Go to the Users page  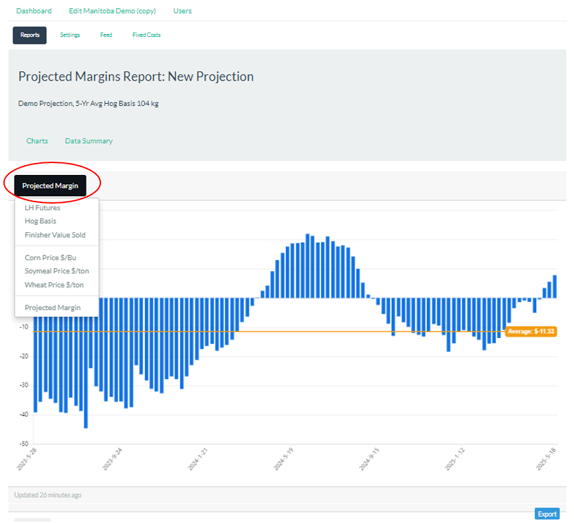[182, 11]
